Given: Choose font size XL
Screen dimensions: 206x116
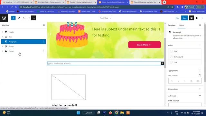Looking at the screenshot, I should pos(191,81).
